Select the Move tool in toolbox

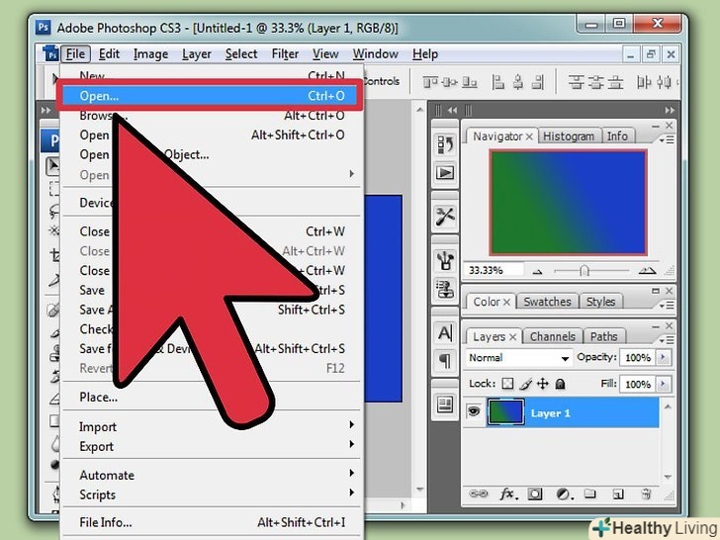pos(53,166)
